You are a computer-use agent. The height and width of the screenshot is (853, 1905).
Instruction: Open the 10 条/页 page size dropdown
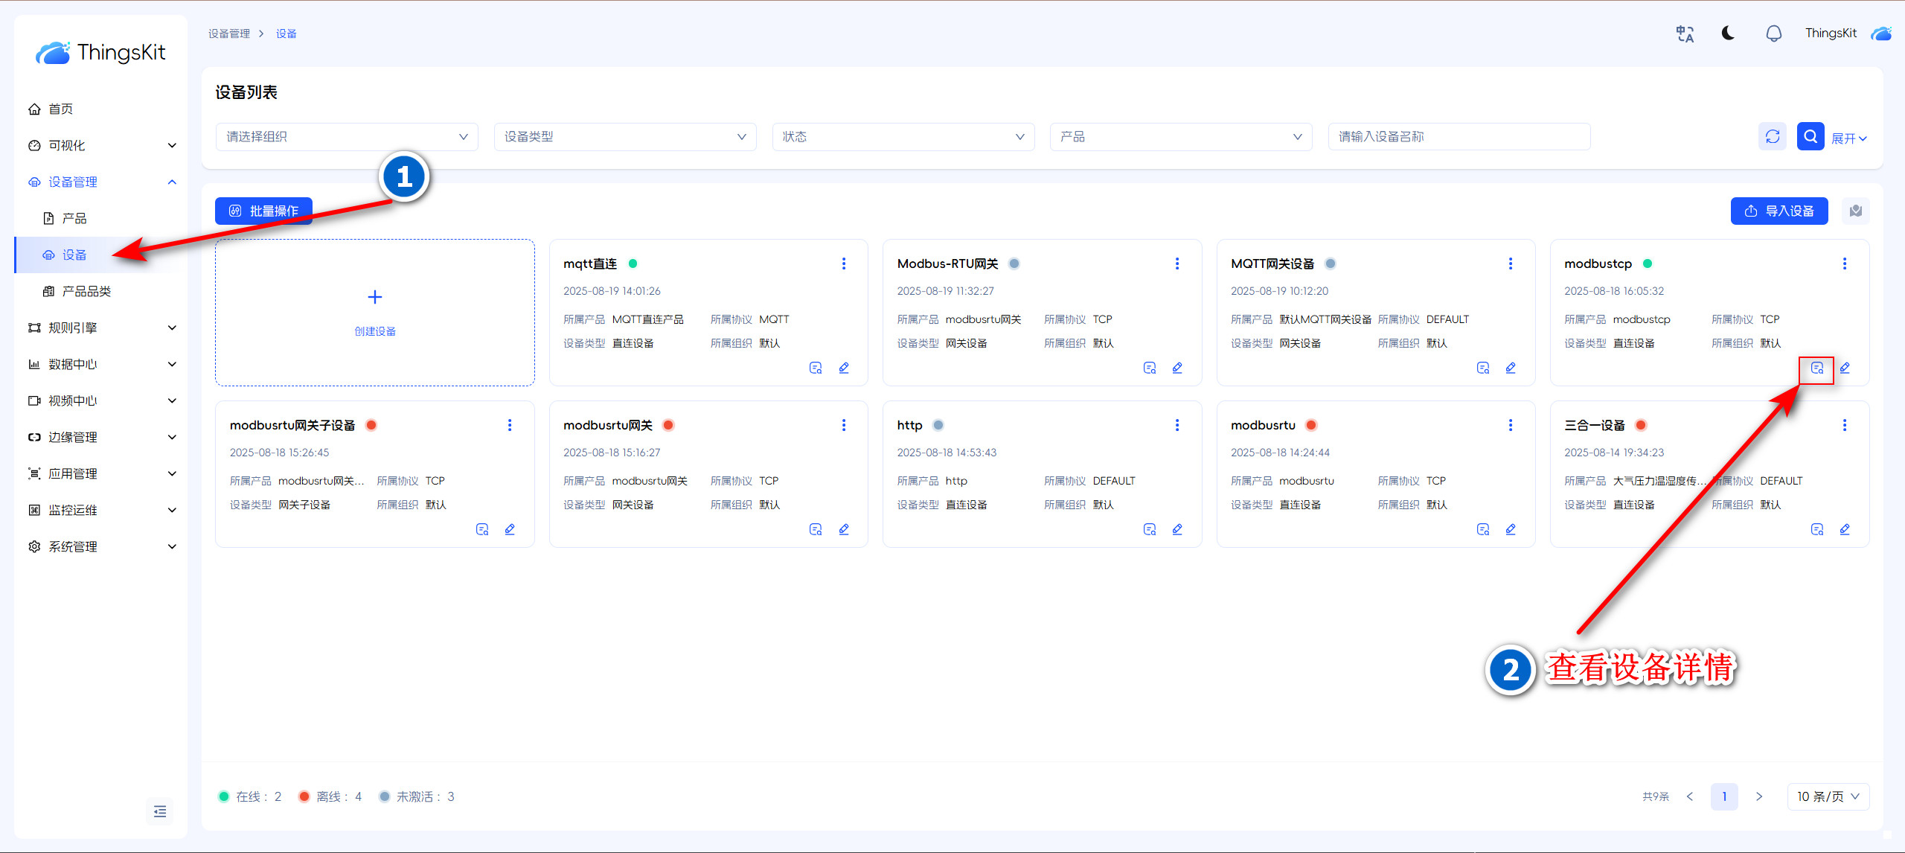click(1828, 796)
